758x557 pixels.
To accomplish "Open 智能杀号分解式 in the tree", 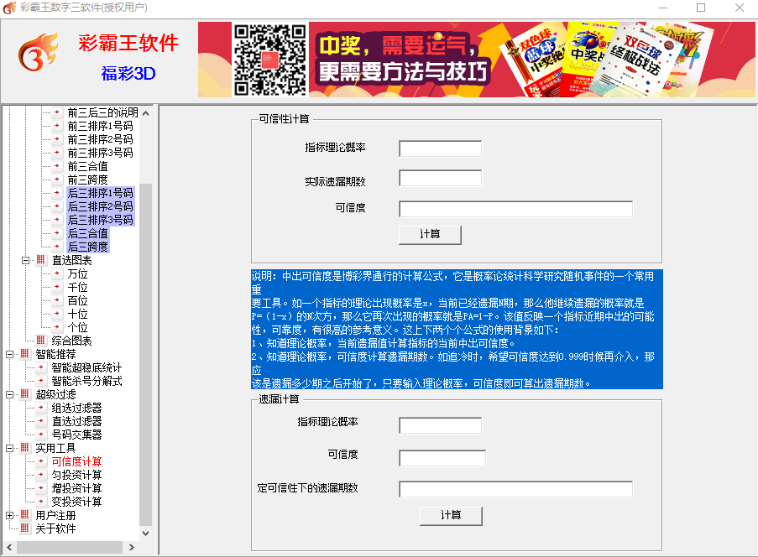I will point(86,381).
